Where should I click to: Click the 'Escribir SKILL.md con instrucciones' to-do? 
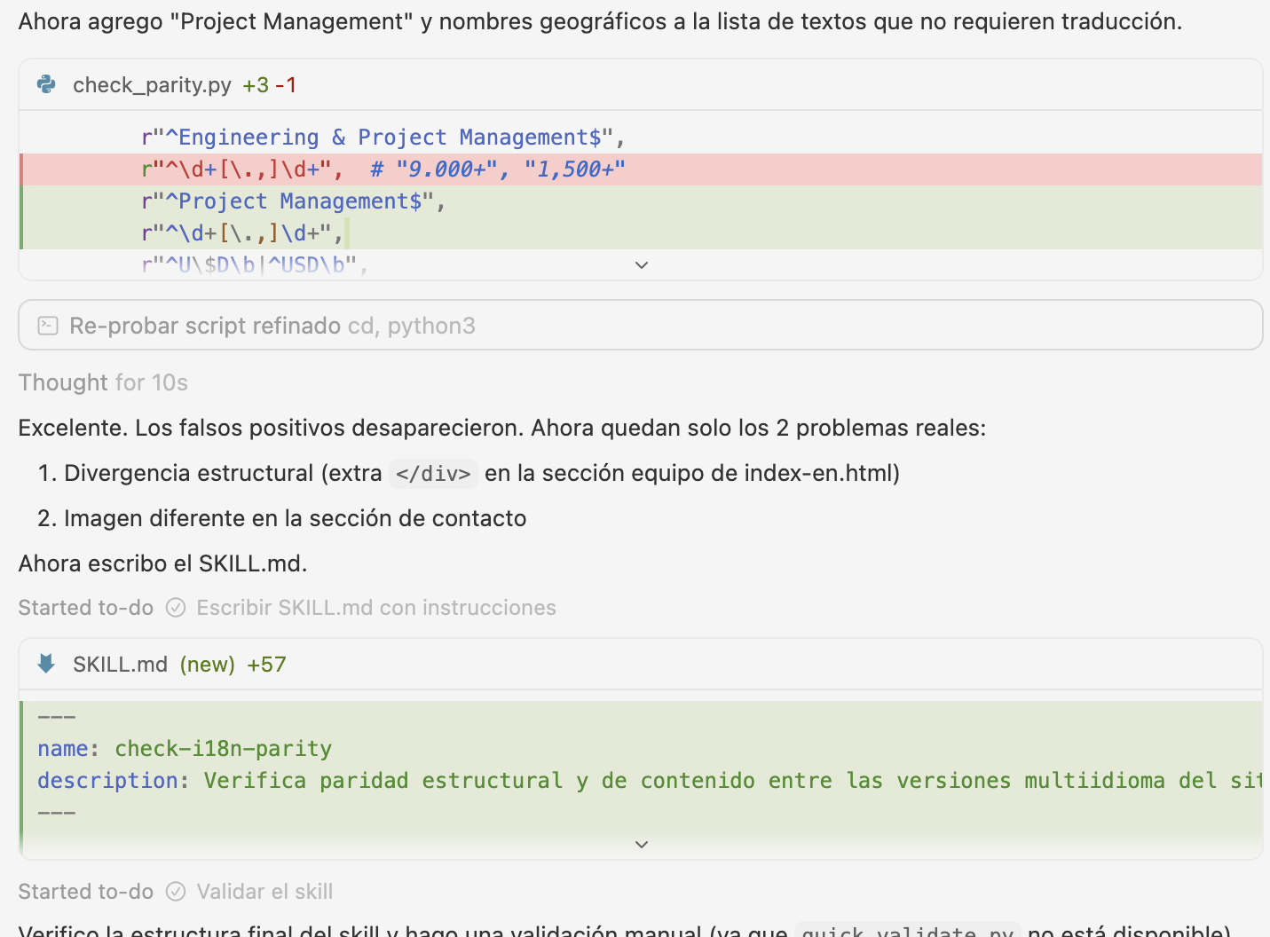(376, 608)
